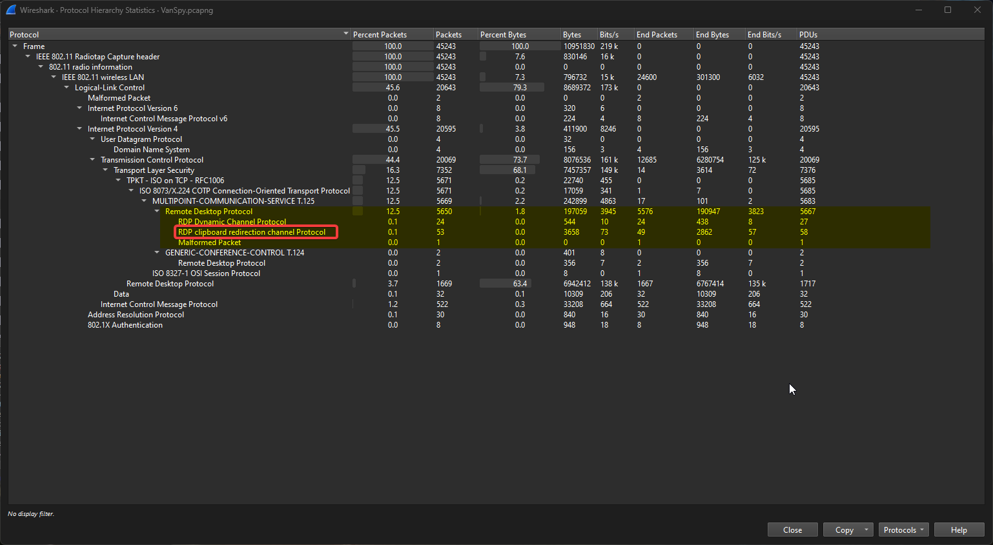Screen dimensions: 993x545
Task: Click the 8689372 bytes value
Action: coord(577,88)
